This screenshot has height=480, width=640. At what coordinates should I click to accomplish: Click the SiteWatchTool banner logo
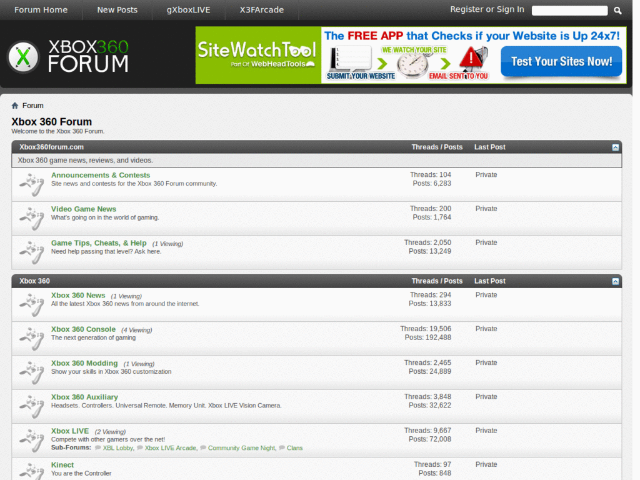coord(257,55)
